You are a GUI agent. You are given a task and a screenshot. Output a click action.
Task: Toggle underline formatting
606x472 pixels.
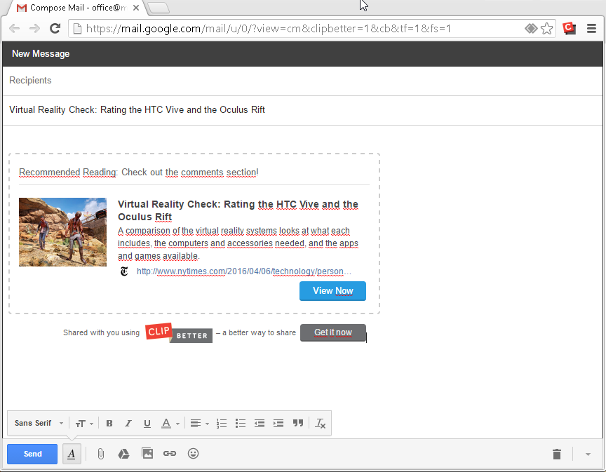coord(147,424)
